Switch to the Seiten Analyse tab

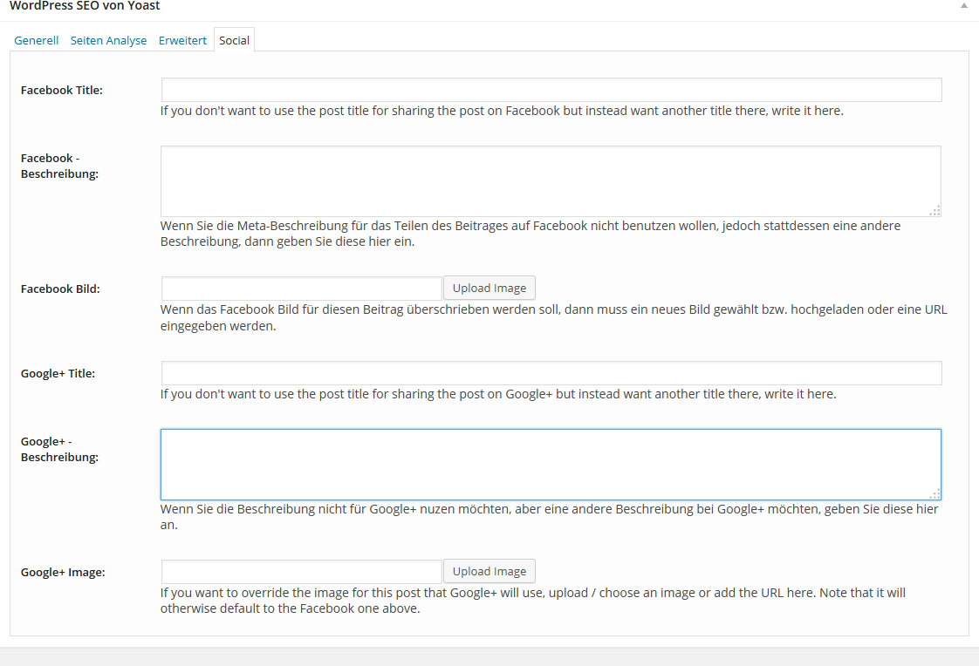(109, 40)
